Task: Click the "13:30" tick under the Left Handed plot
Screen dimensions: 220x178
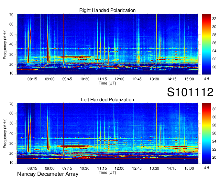Action: [154, 168]
